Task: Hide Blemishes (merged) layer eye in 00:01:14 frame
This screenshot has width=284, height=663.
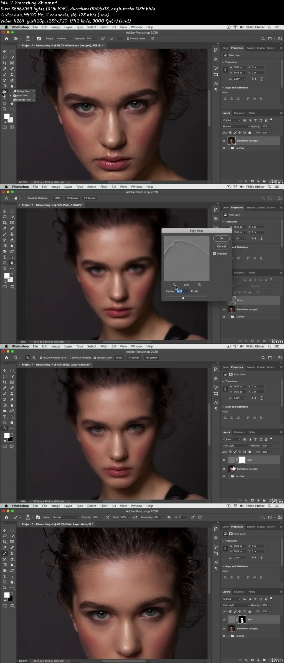Action: [224, 141]
